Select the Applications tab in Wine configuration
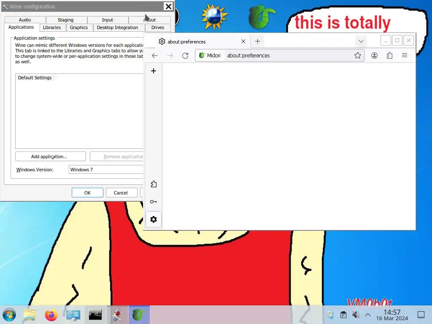Viewport: 432px width, 324px height. (21, 27)
